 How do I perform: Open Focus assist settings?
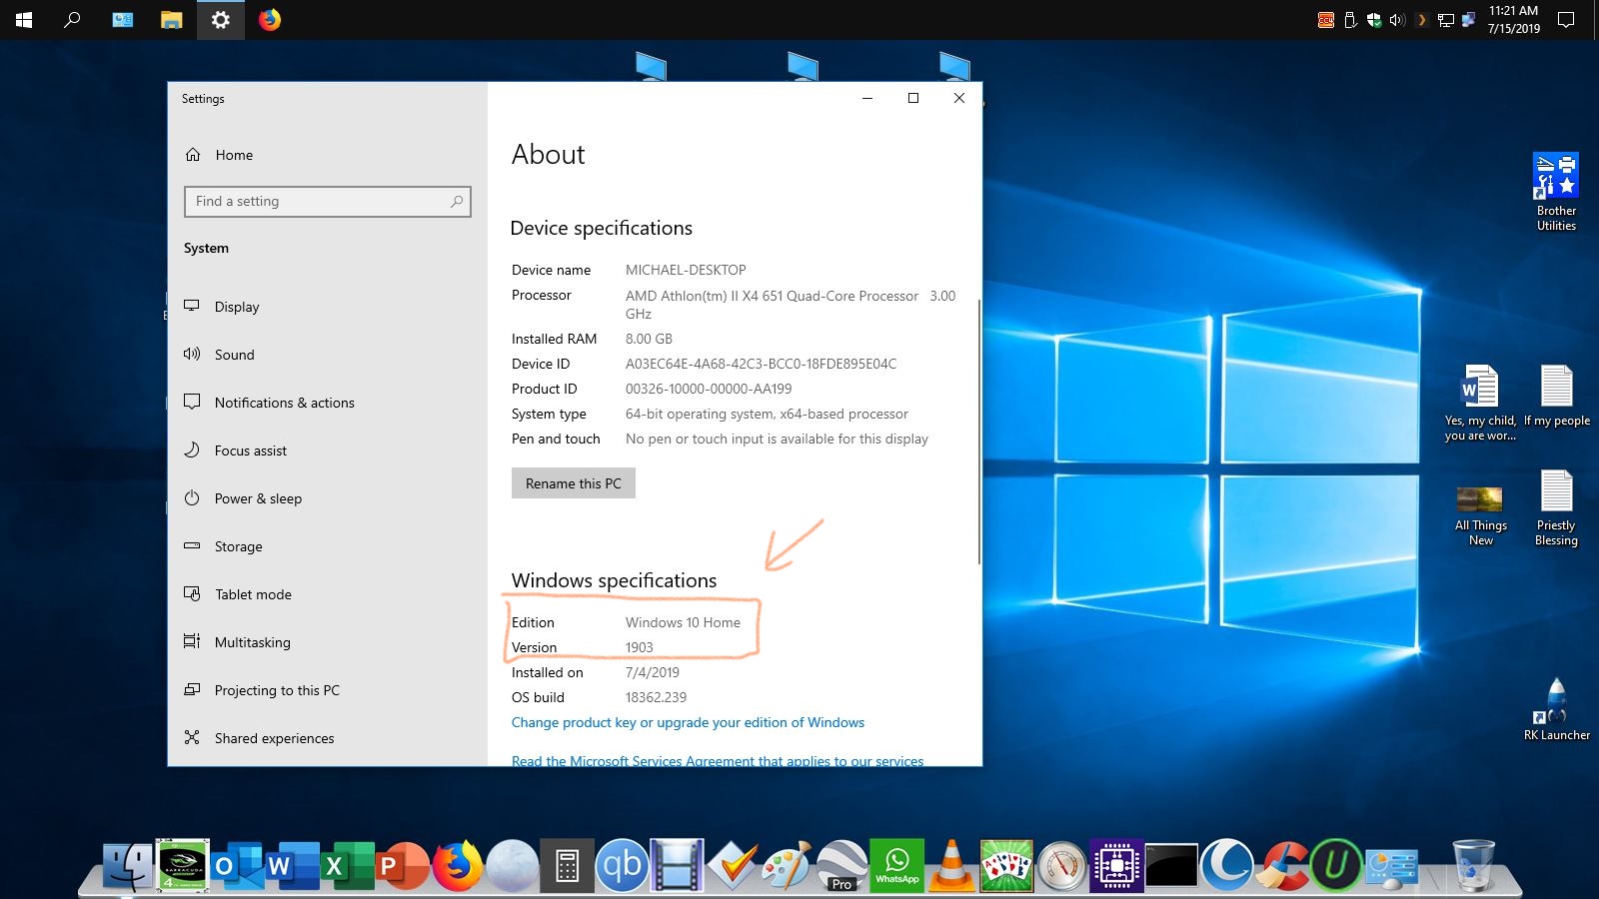(x=236, y=450)
